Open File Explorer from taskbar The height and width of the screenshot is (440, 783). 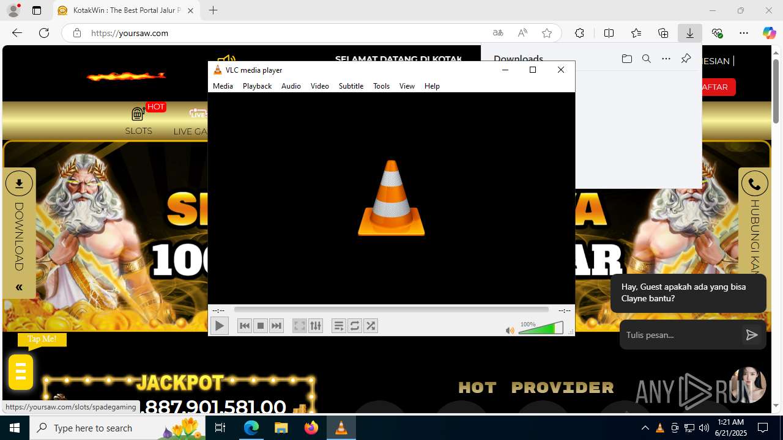pos(281,428)
